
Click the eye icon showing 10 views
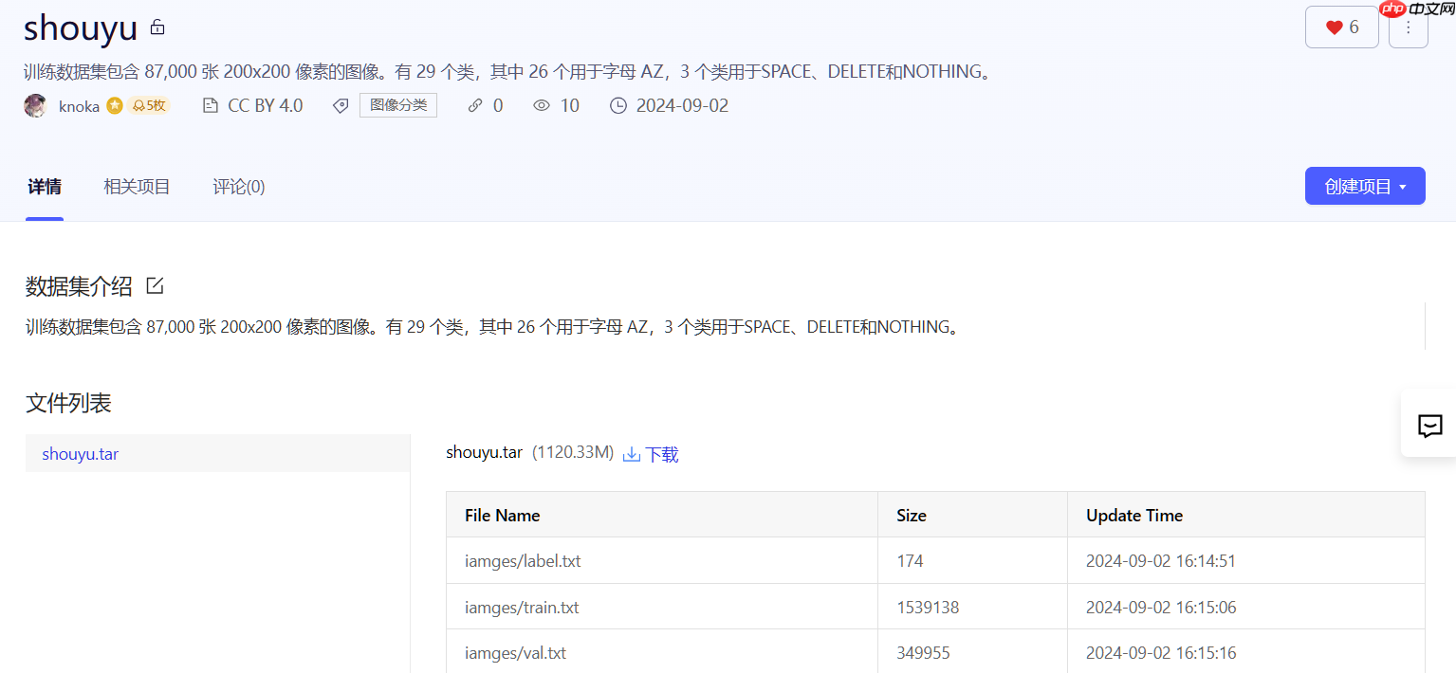[542, 105]
